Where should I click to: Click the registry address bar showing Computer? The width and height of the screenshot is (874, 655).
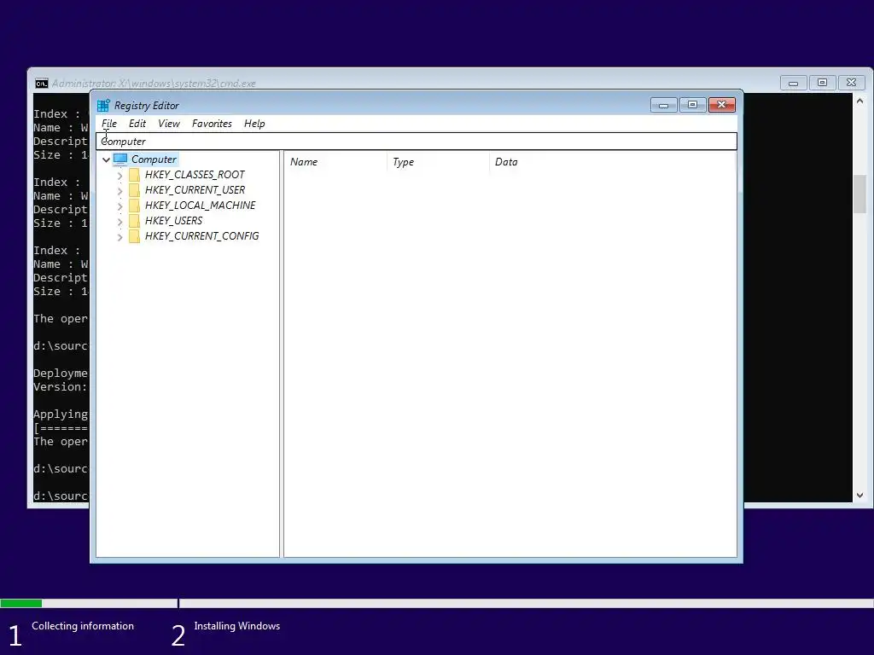click(417, 142)
